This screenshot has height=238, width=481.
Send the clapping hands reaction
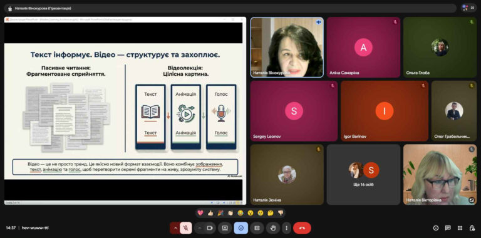tap(230, 213)
